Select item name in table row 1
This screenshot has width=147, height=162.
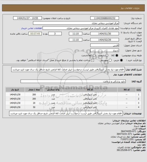(90, 94)
